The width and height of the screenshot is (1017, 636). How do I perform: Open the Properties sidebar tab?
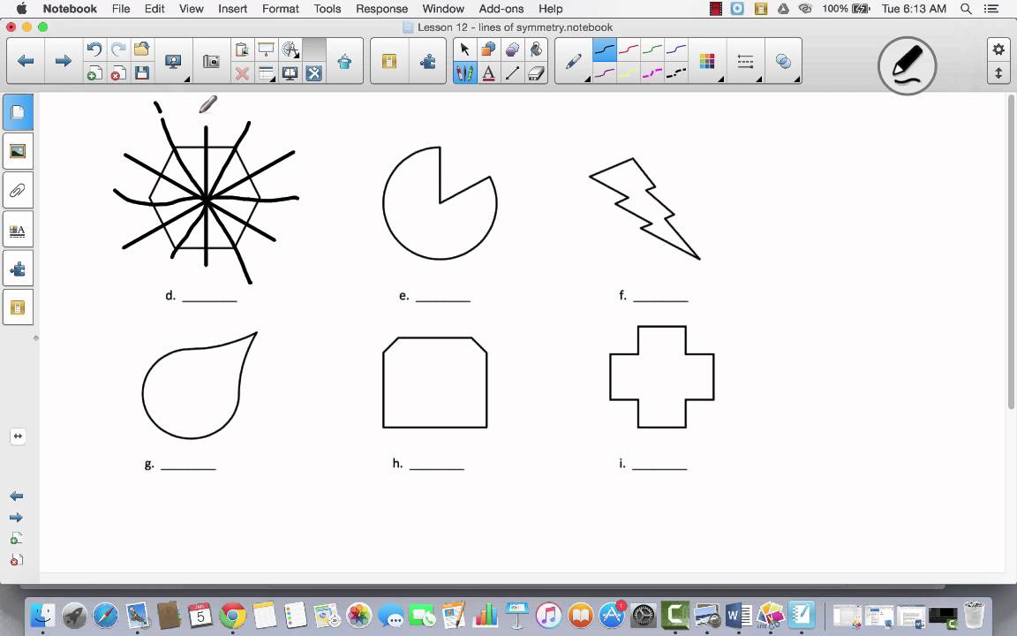click(19, 229)
